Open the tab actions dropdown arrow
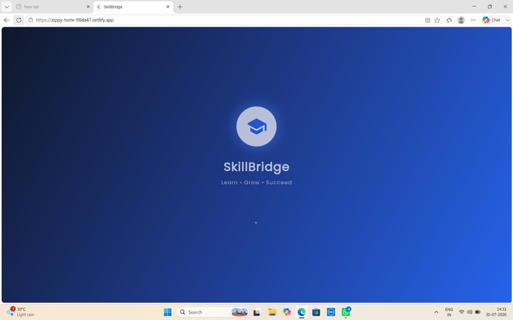 pos(6,6)
